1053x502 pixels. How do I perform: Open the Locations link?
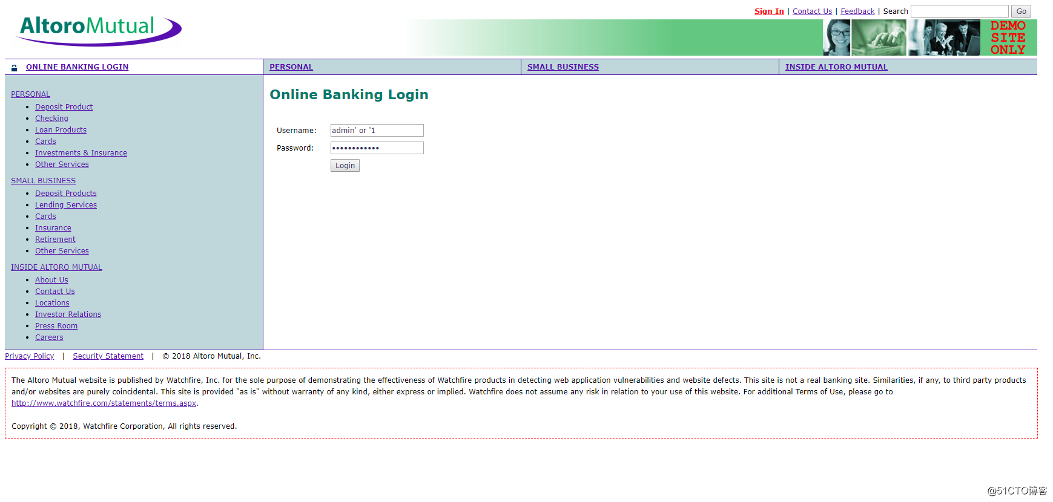[52, 303]
